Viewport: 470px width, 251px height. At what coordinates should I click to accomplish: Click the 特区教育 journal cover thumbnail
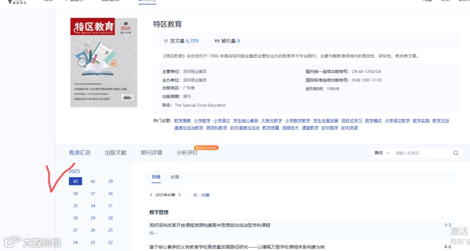[104, 62]
